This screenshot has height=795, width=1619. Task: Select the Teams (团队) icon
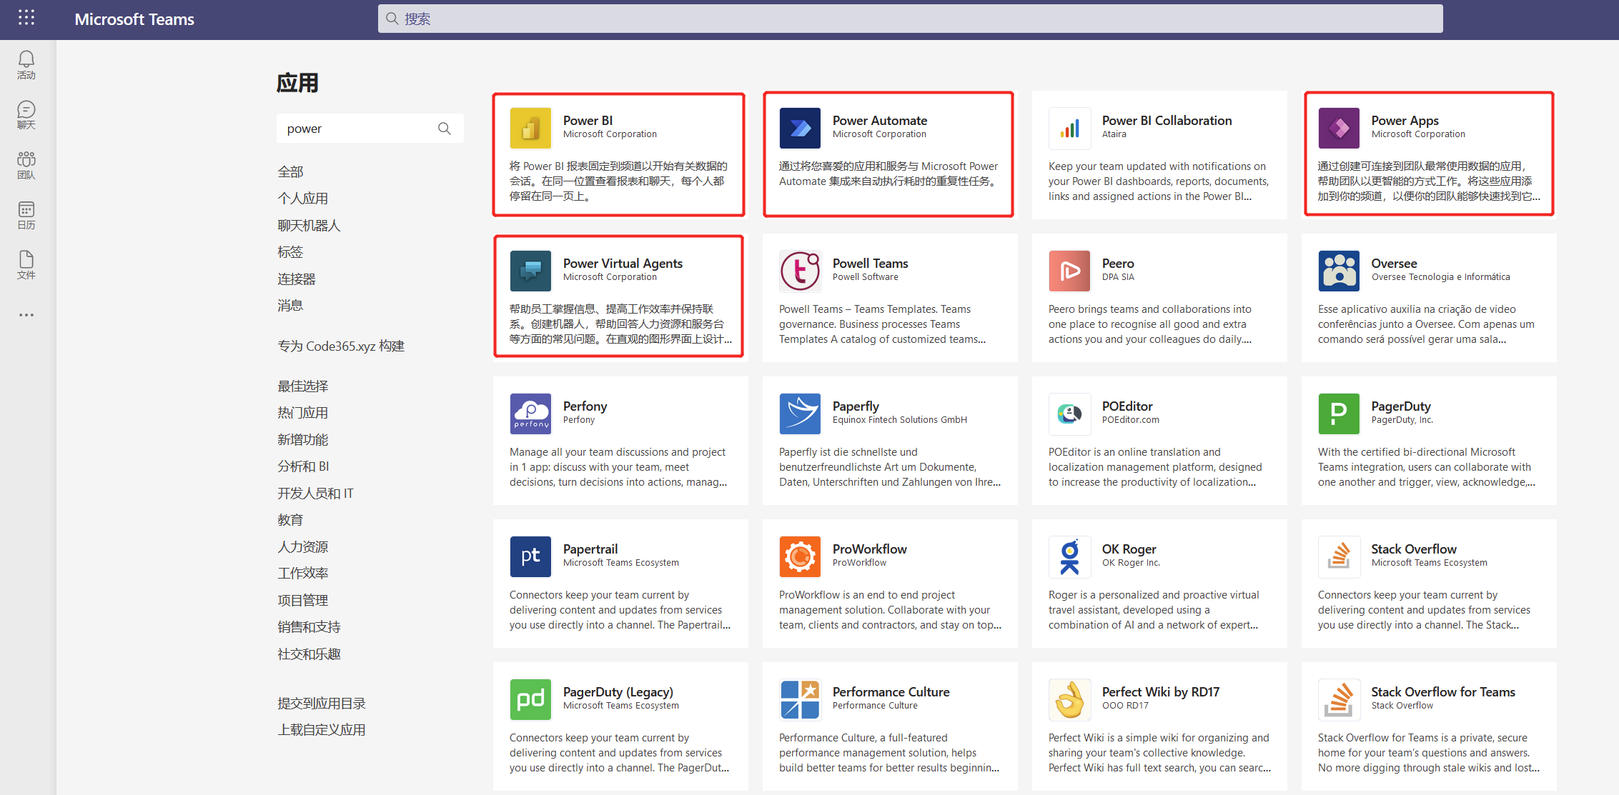26,164
